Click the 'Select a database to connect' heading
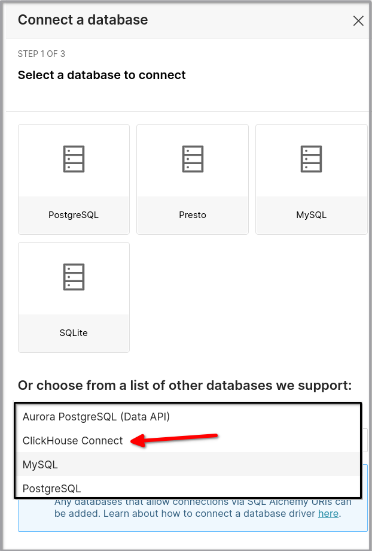Screen dimensions: 372x551 coord(102,75)
